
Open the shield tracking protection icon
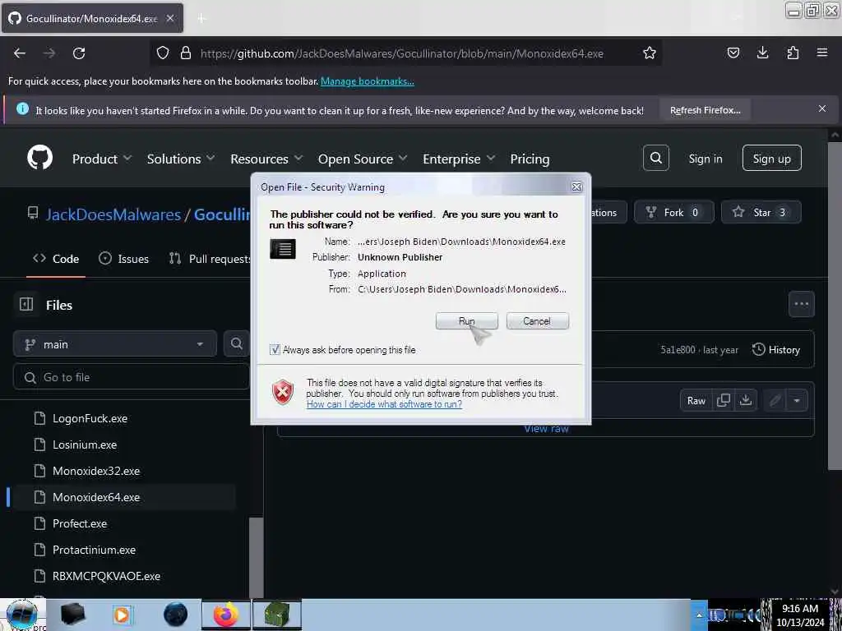pyautogui.click(x=163, y=53)
